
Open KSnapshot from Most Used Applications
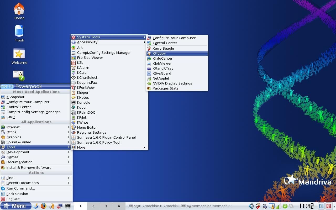[x=36, y=97]
